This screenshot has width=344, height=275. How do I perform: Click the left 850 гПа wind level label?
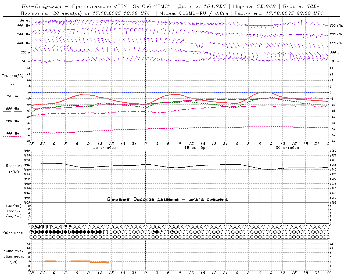pos(24,43)
